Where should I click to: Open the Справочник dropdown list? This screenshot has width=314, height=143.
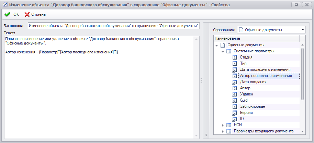[x=303, y=30]
